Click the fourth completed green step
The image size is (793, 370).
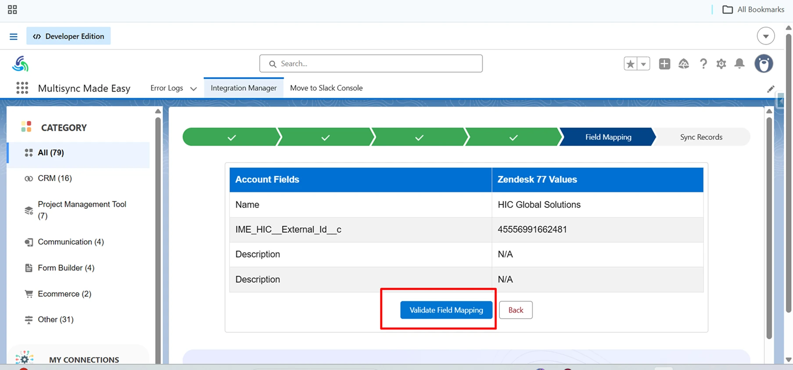pos(513,137)
